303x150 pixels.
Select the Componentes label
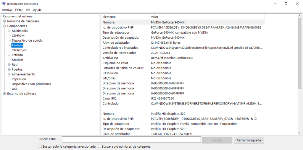point(17,26)
